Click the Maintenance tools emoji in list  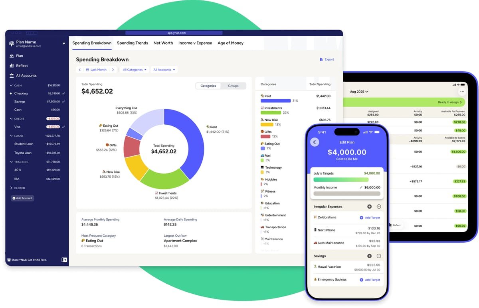(x=262, y=239)
